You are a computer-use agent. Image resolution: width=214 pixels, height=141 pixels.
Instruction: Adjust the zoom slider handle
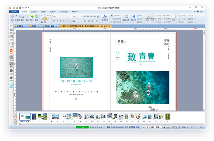pos(192,127)
